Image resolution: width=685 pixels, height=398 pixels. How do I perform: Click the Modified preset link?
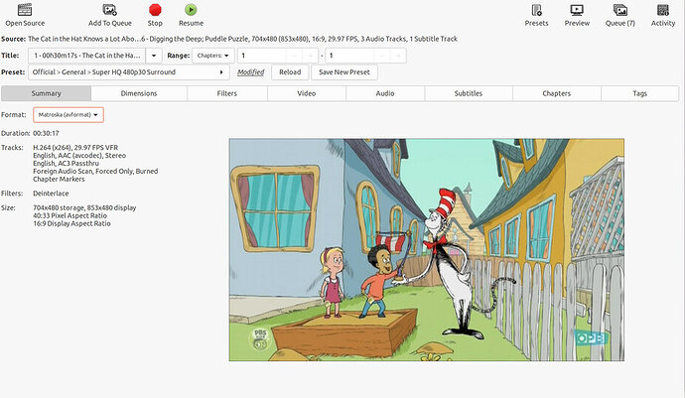[x=250, y=72]
